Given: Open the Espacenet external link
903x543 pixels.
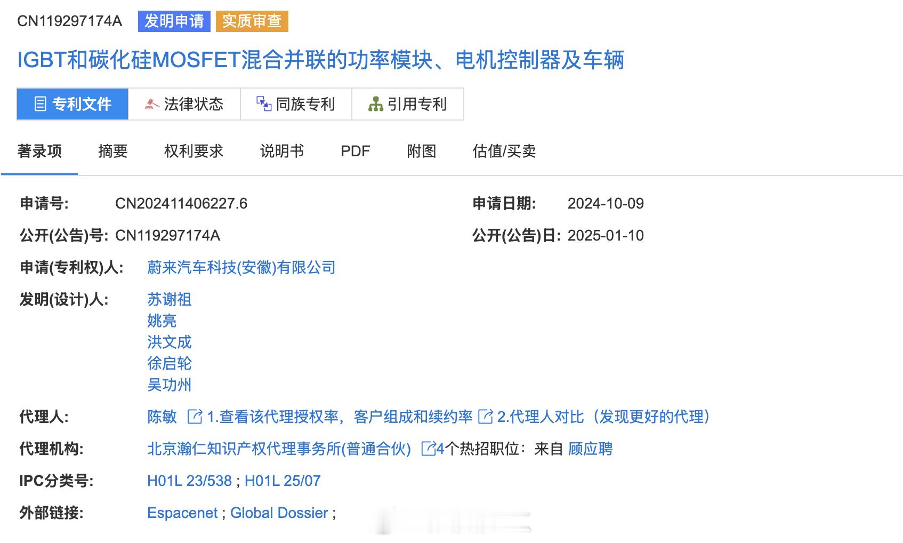Looking at the screenshot, I should 182,513.
